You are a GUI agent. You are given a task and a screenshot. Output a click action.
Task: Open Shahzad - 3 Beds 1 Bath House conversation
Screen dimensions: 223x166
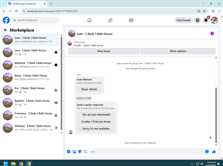click(30, 128)
